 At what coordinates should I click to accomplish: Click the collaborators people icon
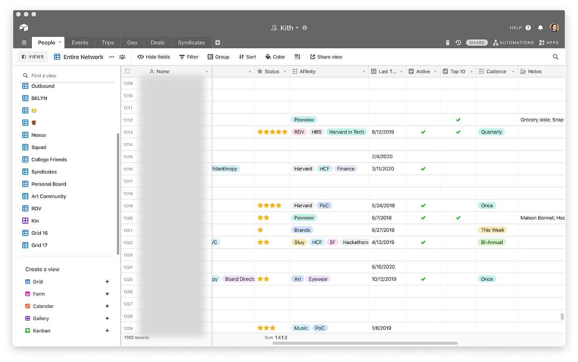(122, 57)
